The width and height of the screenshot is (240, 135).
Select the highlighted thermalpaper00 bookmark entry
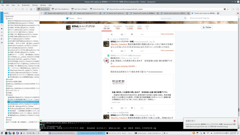(x=23, y=102)
